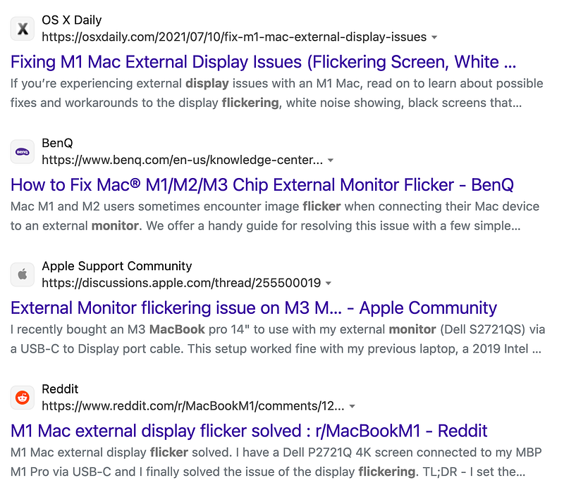Image resolution: width=564 pixels, height=487 pixels.
Task: Click the Reddit favicon icon
Action: [23, 398]
